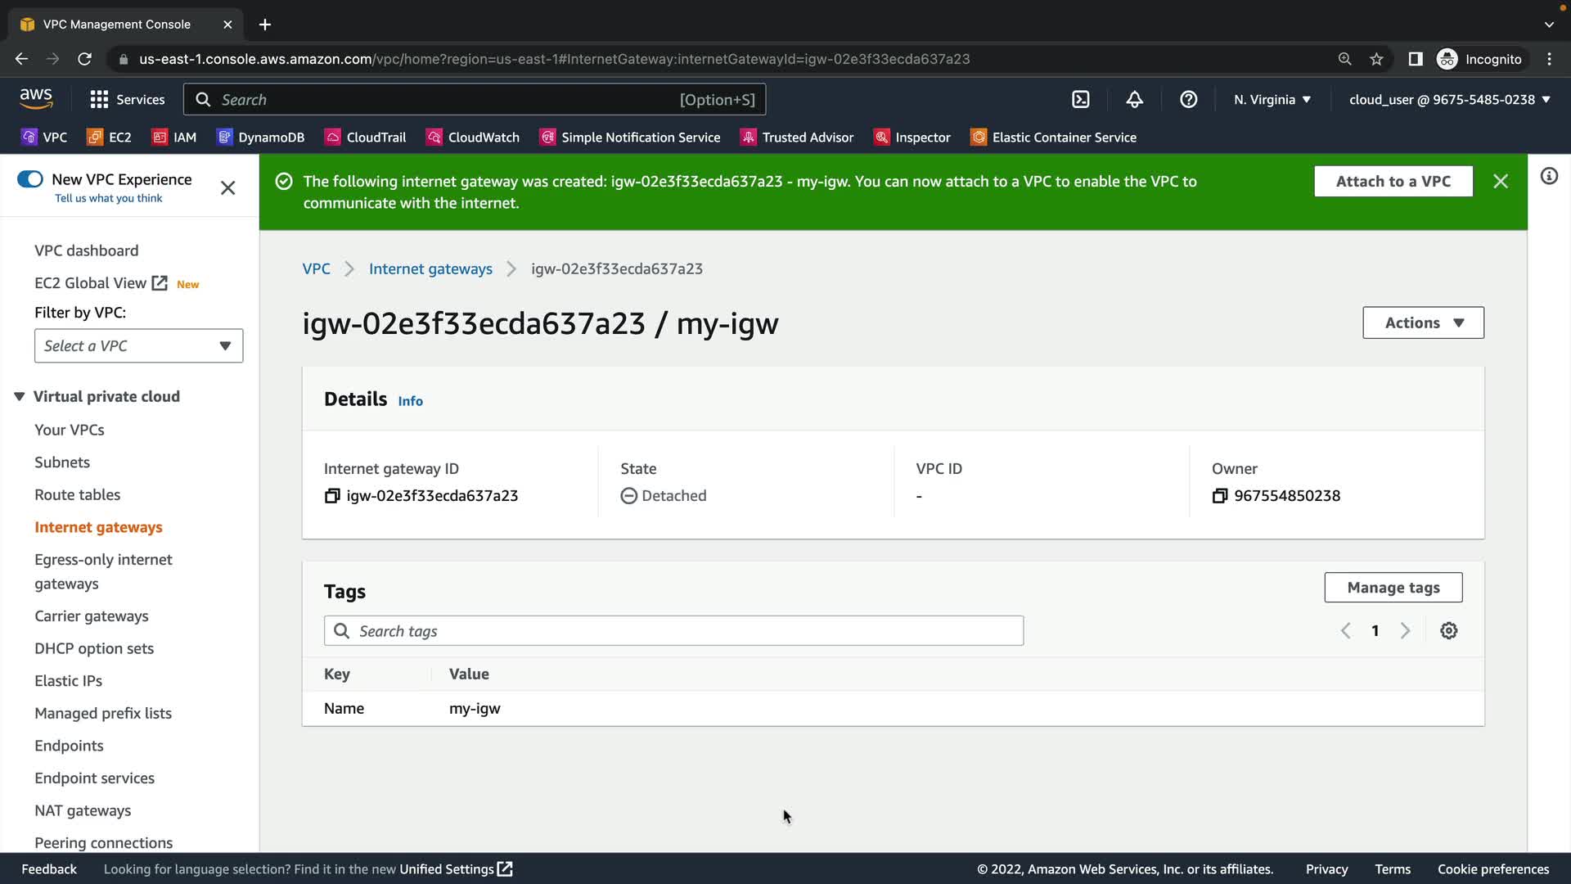1571x884 pixels.
Task: Open the Actions dropdown
Action: 1423,322
